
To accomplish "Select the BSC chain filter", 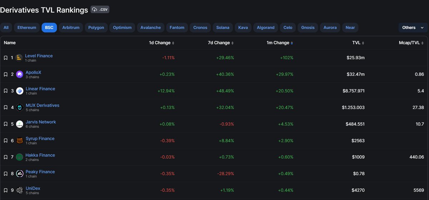I will [x=49, y=27].
